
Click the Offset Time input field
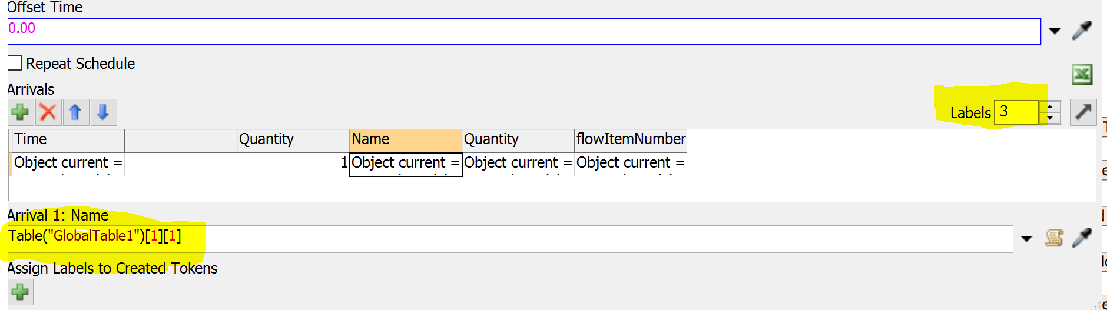click(523, 31)
